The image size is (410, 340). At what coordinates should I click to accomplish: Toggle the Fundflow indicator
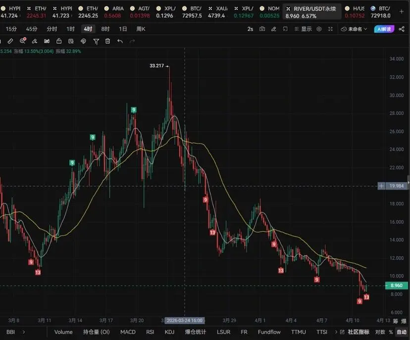click(x=269, y=332)
